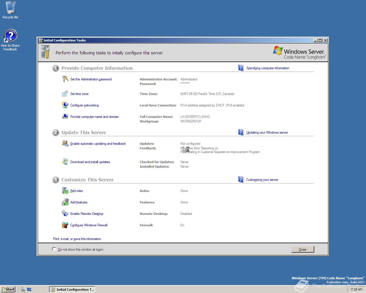Viewport: 366px width, 293px height.
Task: Open Provide computer name and domain link
Action: coord(94,117)
